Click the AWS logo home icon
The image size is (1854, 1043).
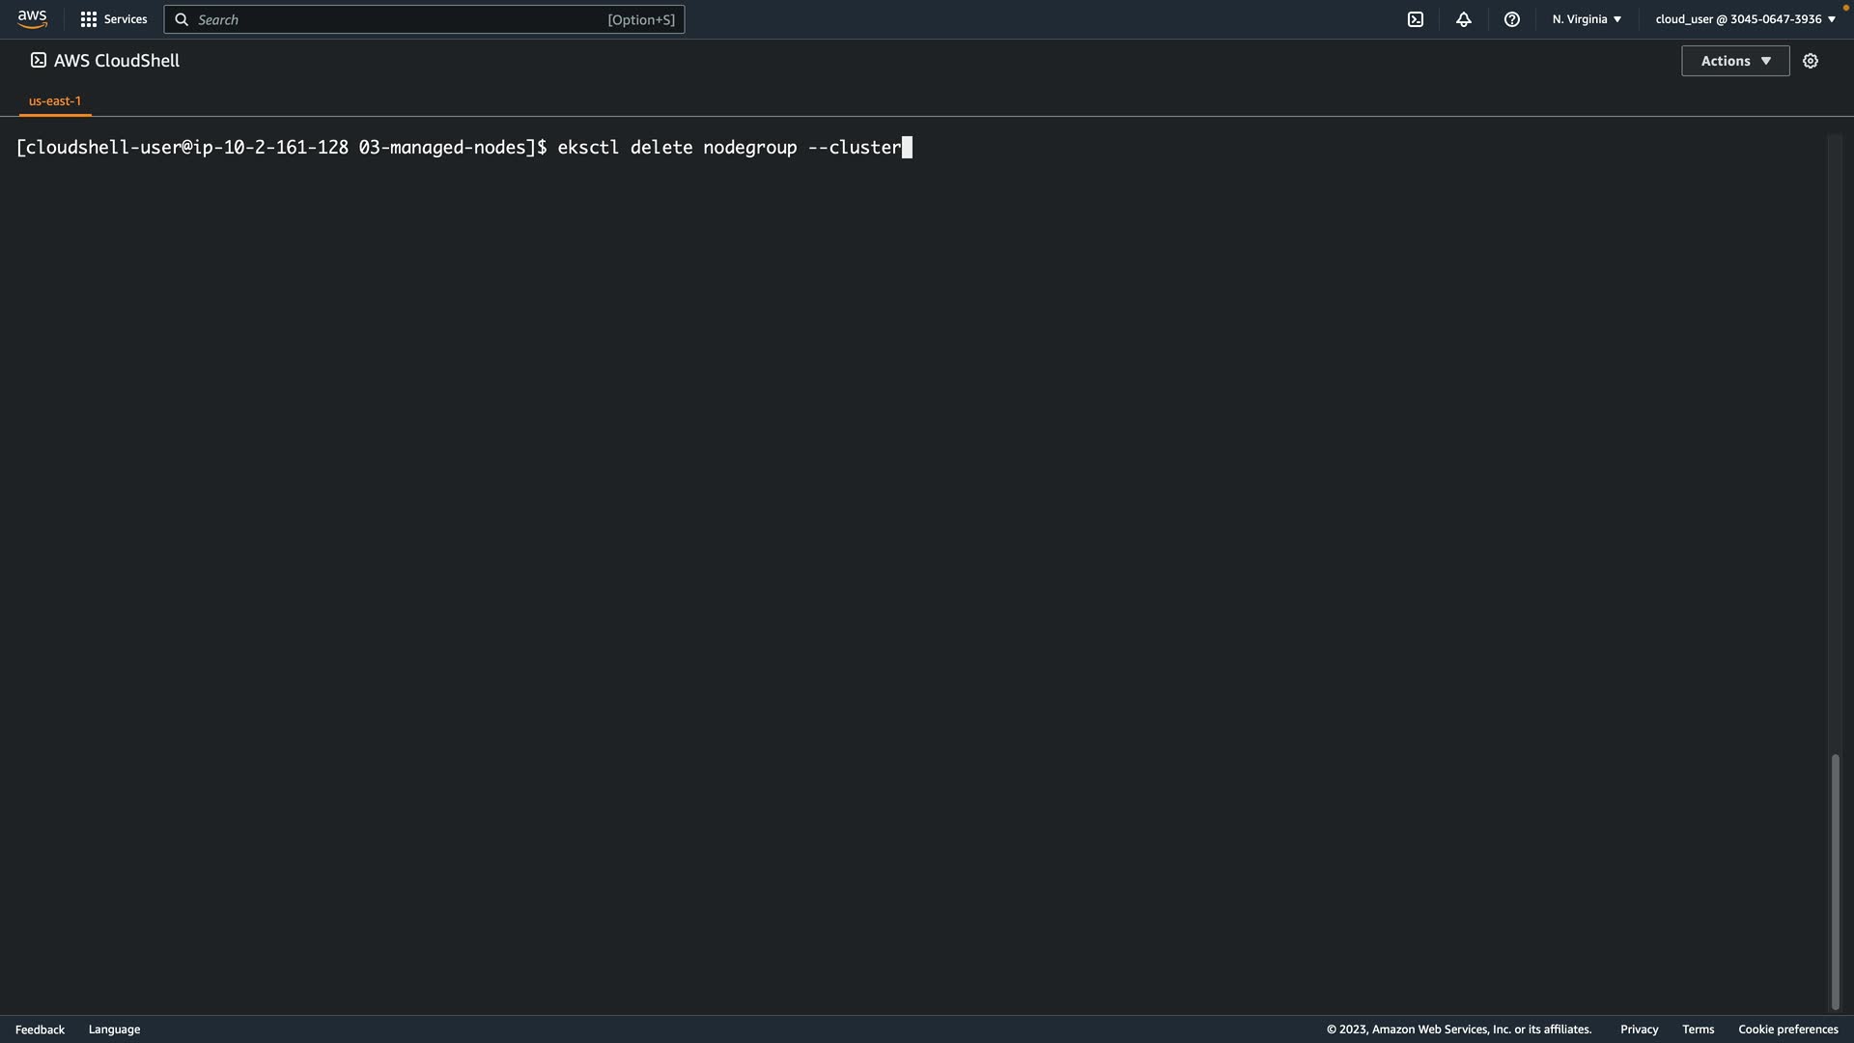point(32,19)
